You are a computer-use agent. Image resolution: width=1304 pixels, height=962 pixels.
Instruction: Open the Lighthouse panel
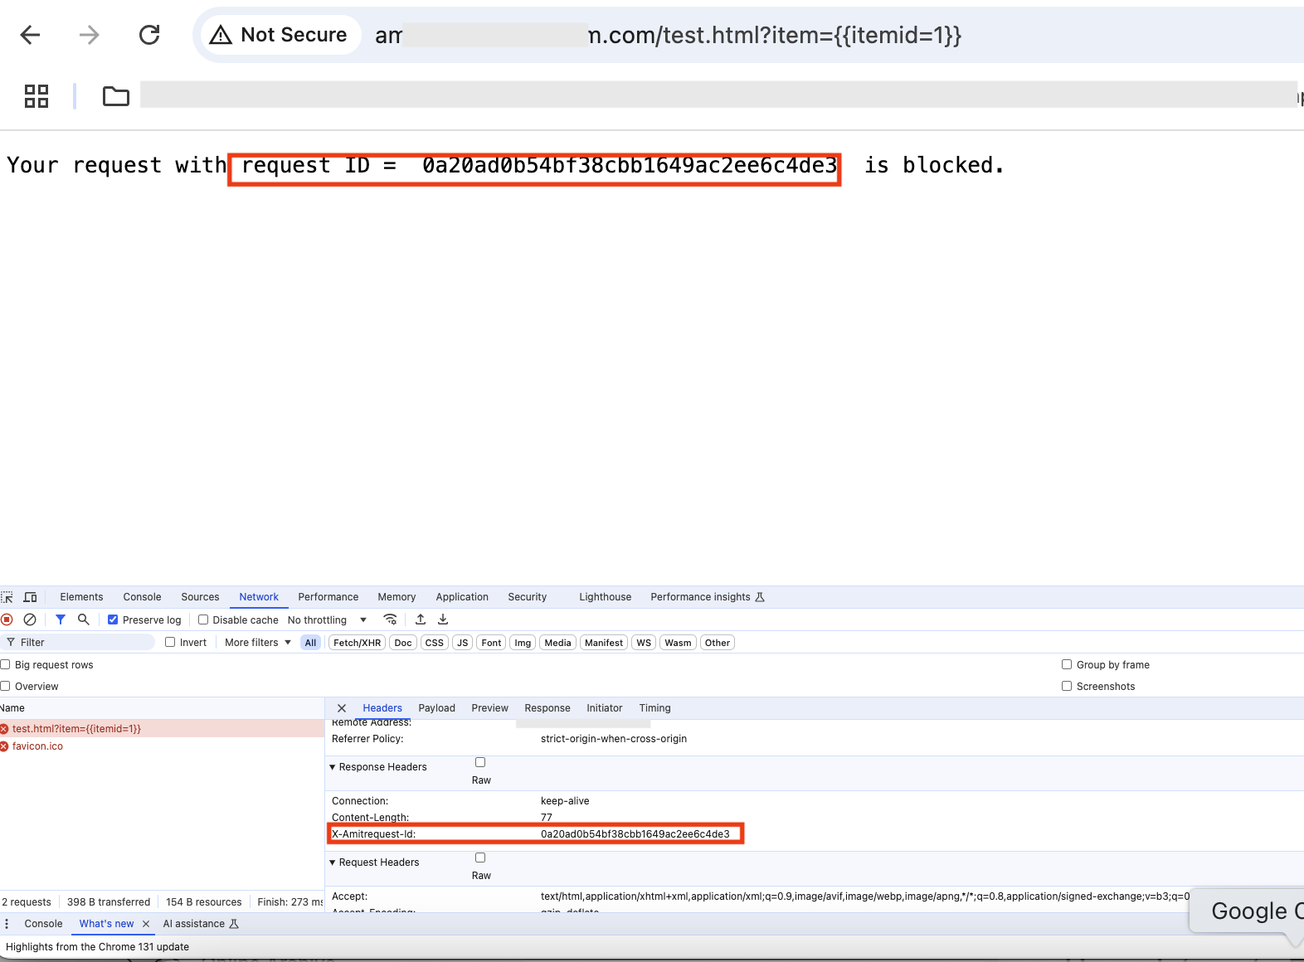coord(606,597)
